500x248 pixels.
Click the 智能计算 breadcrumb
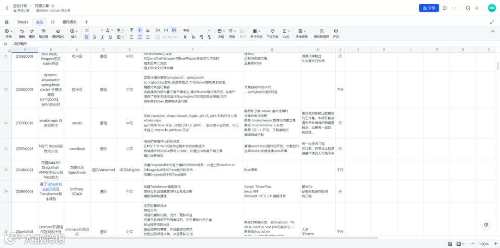tap(20, 6)
